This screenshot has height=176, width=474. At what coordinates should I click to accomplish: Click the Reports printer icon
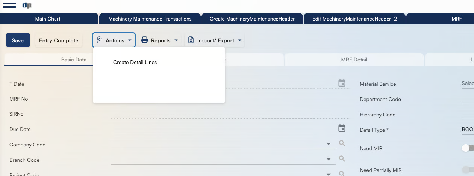click(x=145, y=40)
